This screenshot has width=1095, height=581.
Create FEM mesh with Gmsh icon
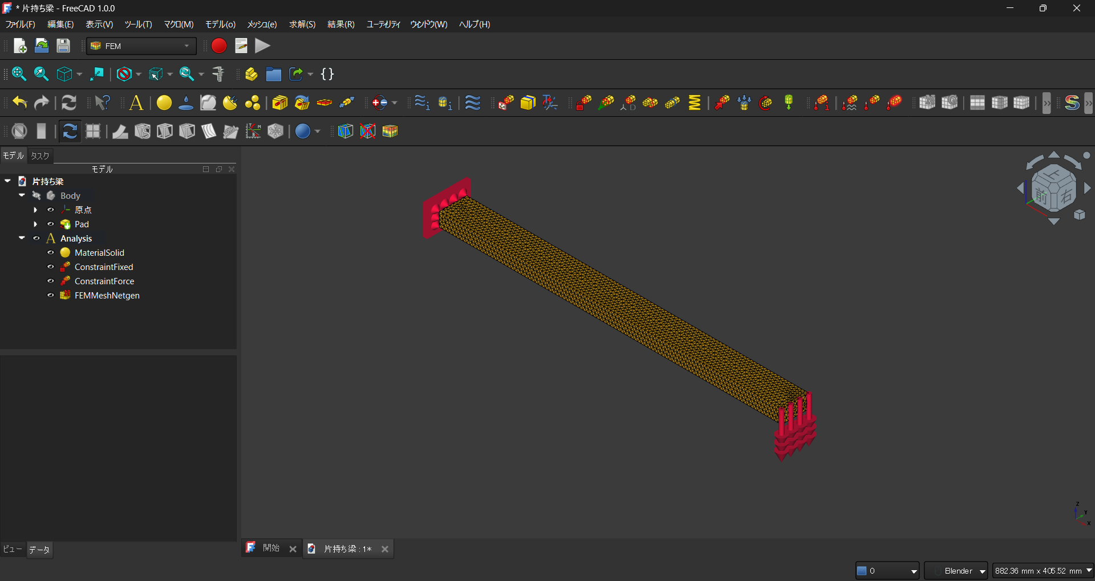950,103
